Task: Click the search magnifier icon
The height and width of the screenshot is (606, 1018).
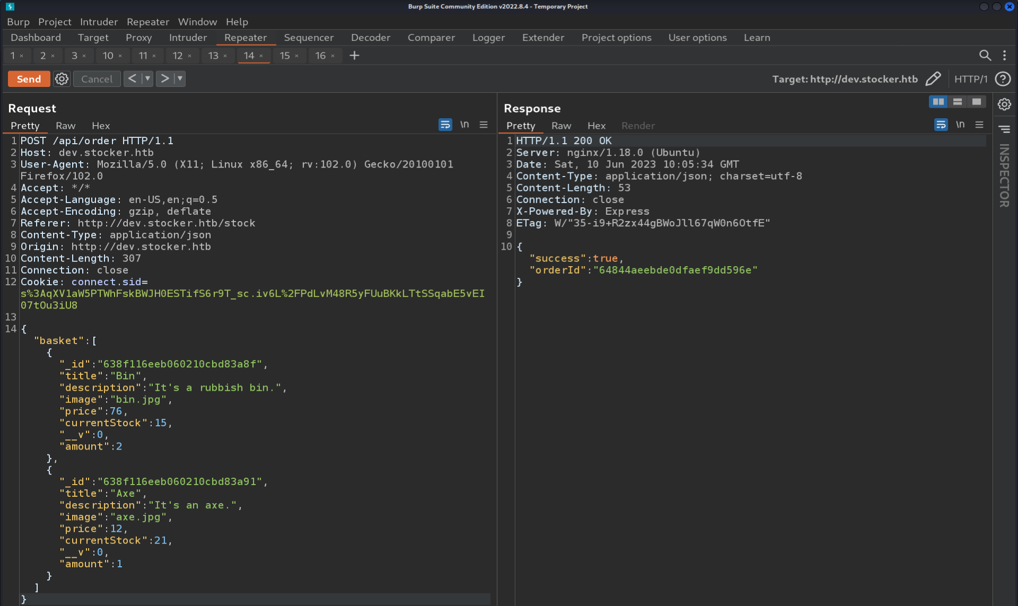Action: (x=985, y=55)
